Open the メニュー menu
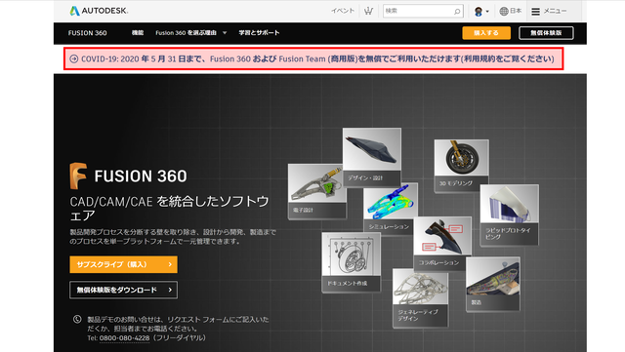Viewport: 625px width, 352px height. (x=555, y=11)
